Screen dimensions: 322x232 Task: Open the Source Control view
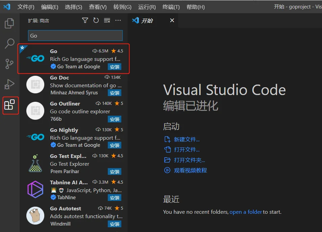[x=9, y=64]
